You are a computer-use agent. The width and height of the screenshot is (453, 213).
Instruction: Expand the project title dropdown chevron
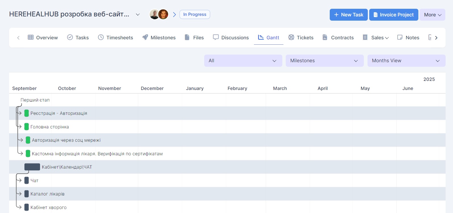tap(138, 14)
